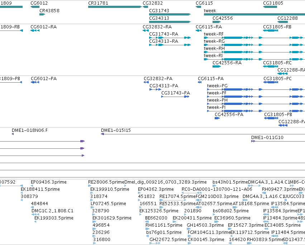Select protein CG32832-PA
305x245 pixels.
click(x=146, y=82)
